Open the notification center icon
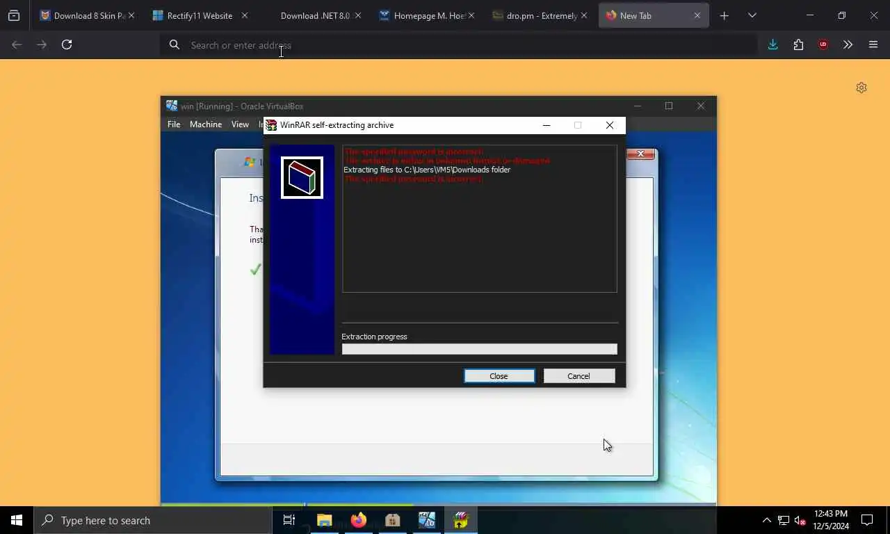 867,520
